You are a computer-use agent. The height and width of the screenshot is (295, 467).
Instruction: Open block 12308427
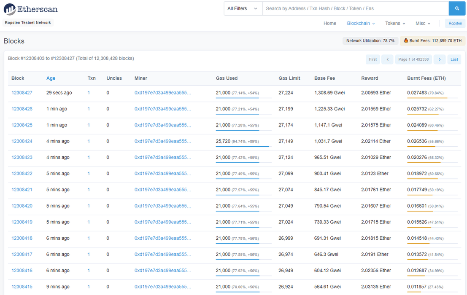22,93
